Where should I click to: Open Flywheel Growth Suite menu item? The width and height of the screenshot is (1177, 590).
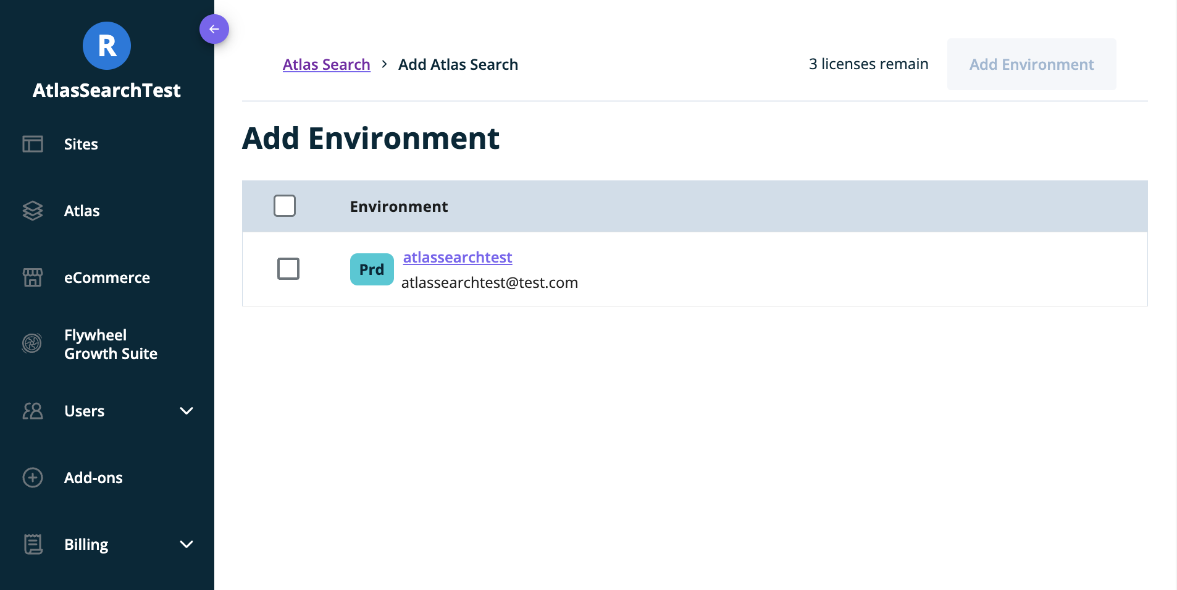[x=111, y=344]
